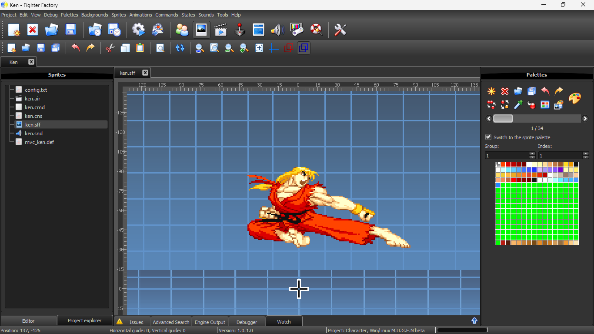Toggle the blue overlapping squares button

pyautogui.click(x=304, y=48)
